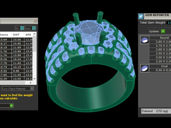Viewport: 171px width, 128px height.
Task: Click the Total Gem Weight value field
Action: [x=169, y=23]
